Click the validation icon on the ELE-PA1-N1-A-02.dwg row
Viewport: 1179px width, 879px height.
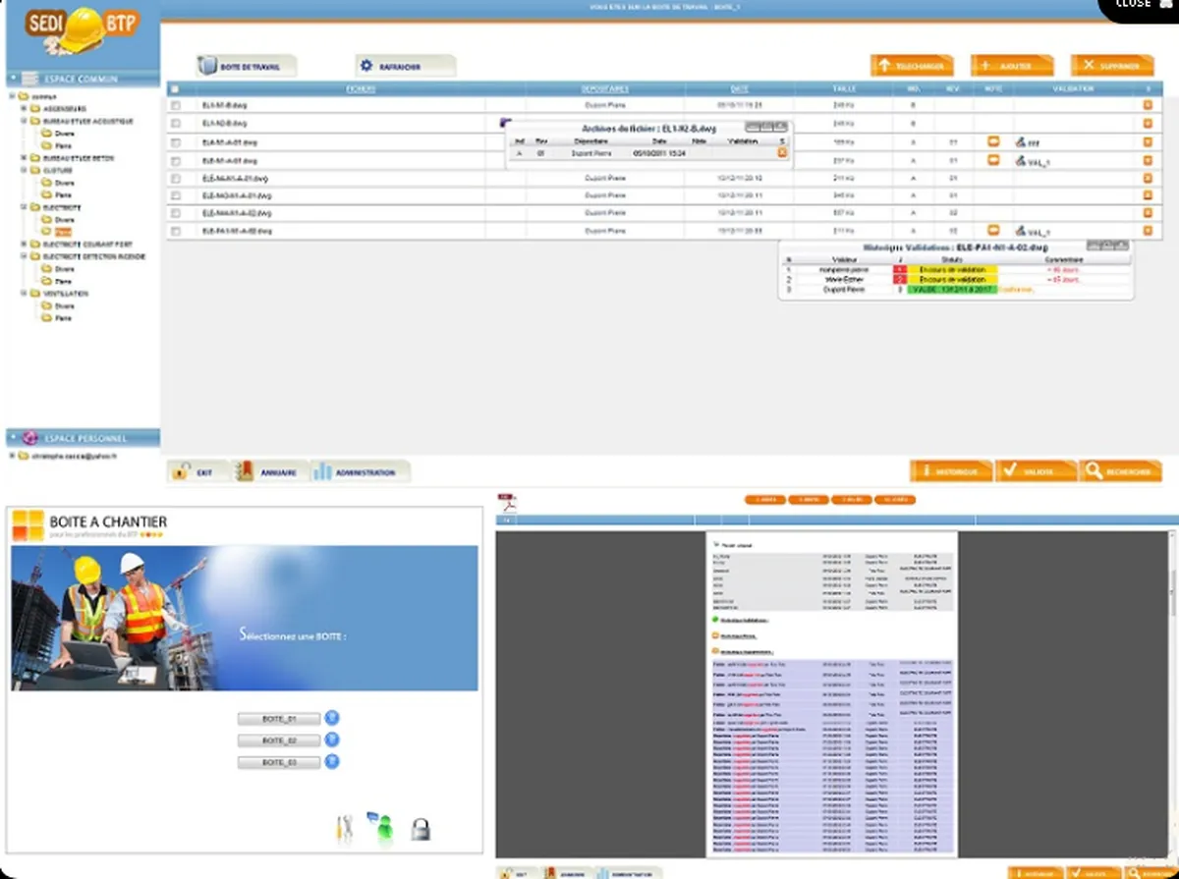(x=1021, y=231)
